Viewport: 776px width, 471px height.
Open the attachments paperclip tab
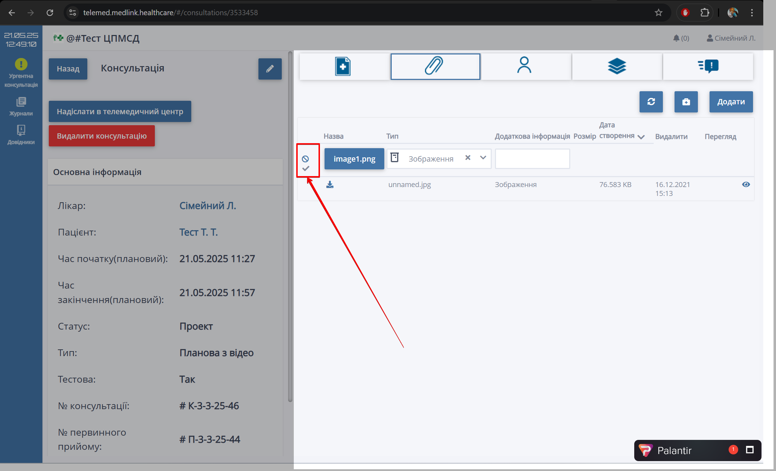tap(435, 66)
